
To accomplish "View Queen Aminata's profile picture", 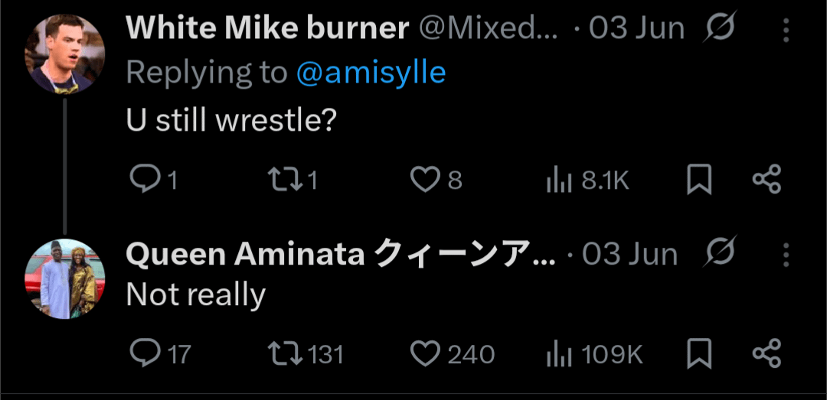I will click(64, 278).
